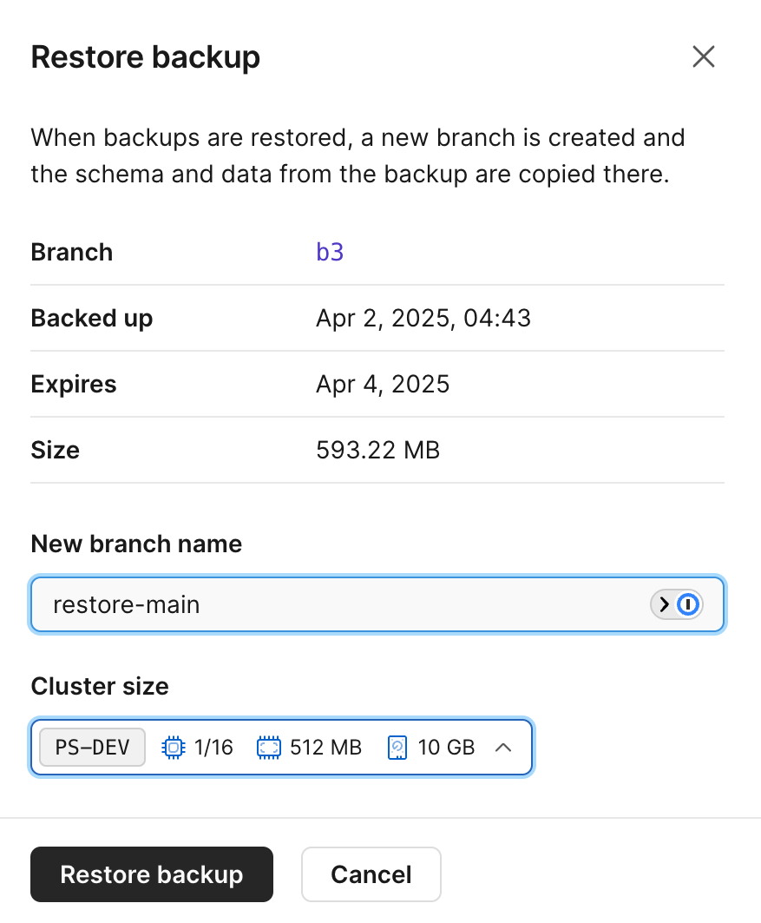Click the storage drive icon beside 10 GB

[397, 747]
